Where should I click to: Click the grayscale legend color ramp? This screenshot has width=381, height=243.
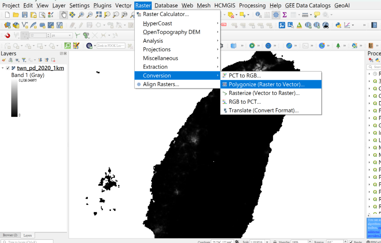click(15, 98)
